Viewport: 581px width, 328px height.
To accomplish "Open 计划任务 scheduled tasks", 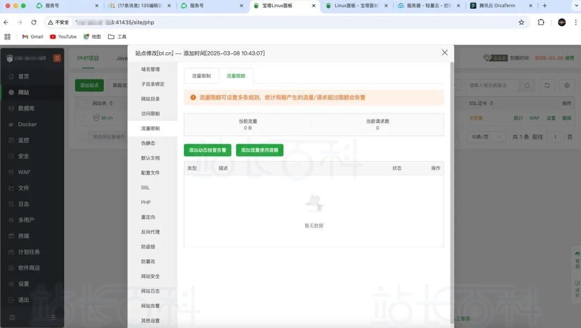I will [x=29, y=252].
